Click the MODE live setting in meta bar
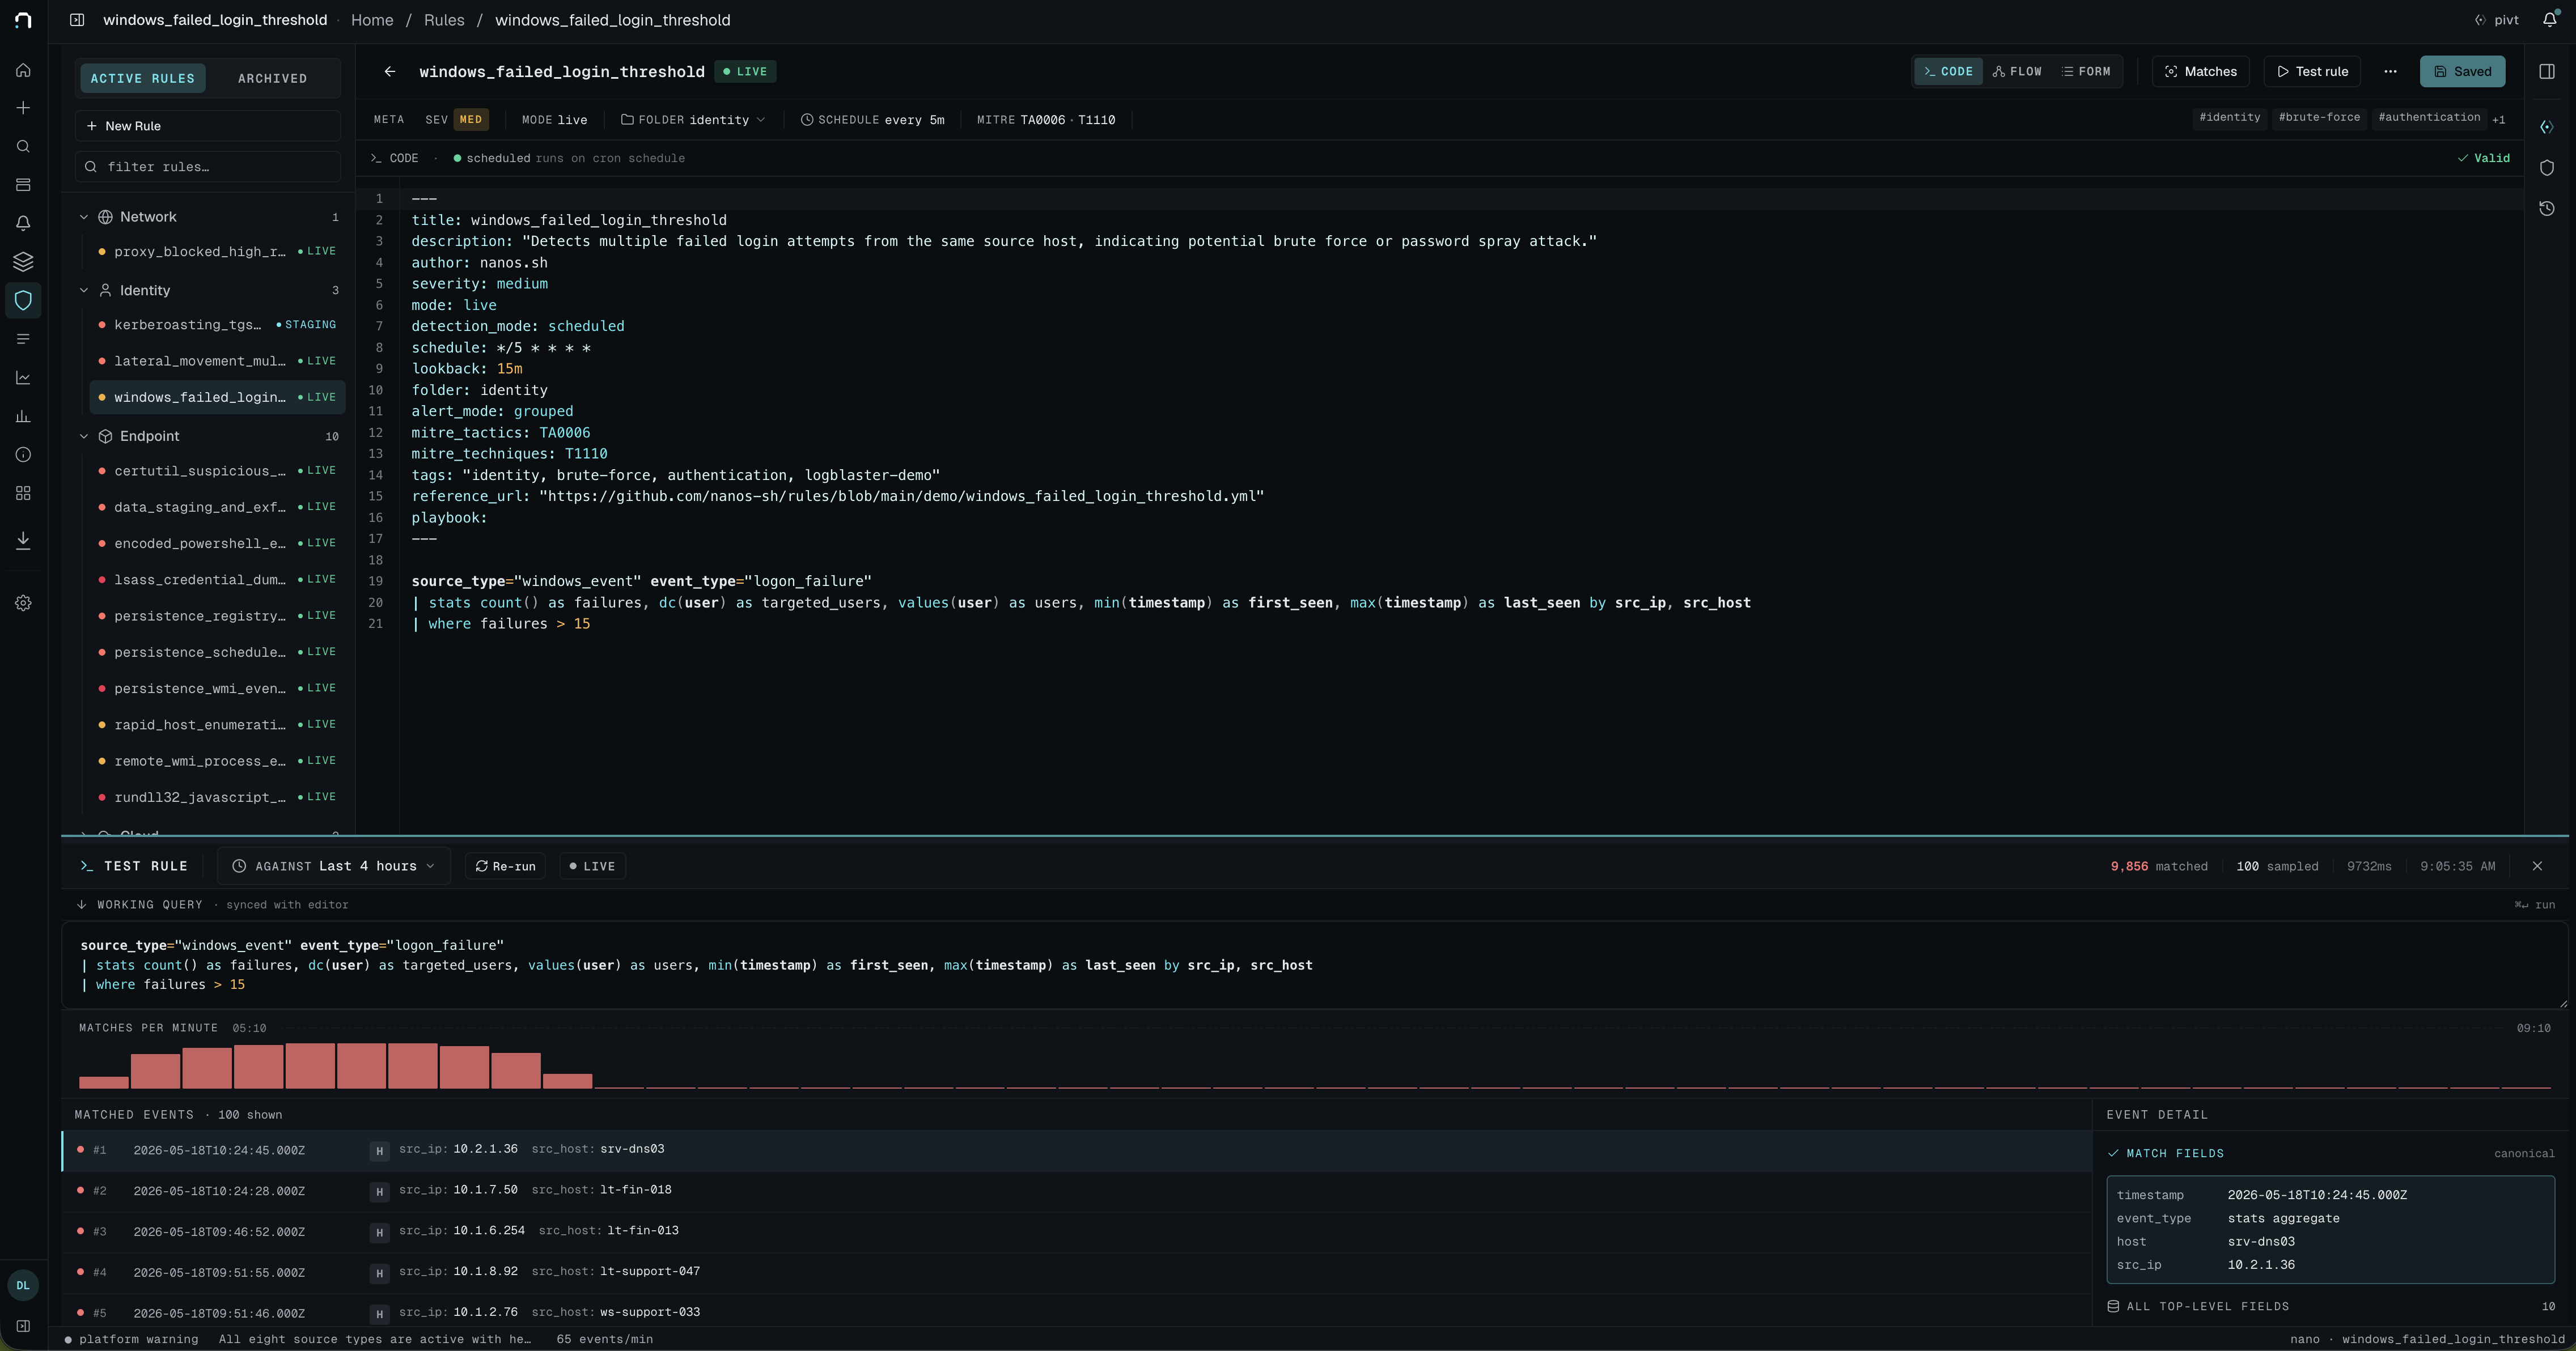 point(554,120)
